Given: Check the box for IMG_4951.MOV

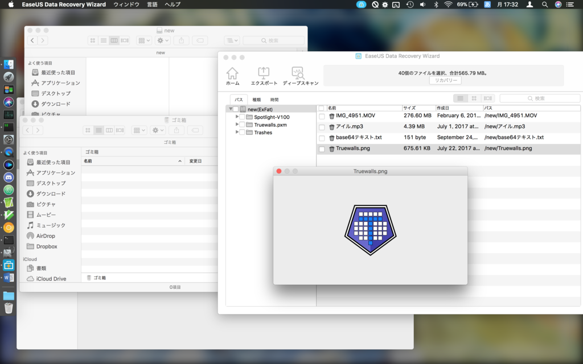Looking at the screenshot, I should [x=322, y=116].
